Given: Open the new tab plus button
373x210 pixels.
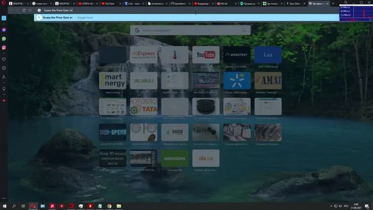Looking at the screenshot, I should pyautogui.click(x=333, y=3).
